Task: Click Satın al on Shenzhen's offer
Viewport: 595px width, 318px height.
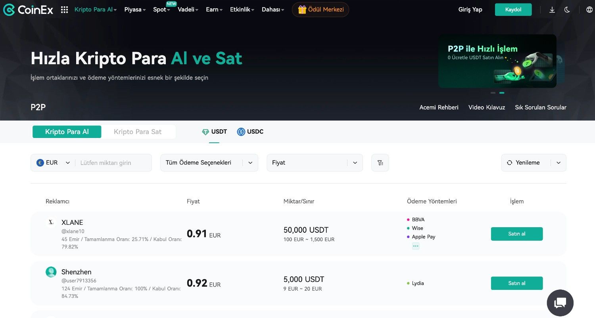Action: (x=516, y=283)
